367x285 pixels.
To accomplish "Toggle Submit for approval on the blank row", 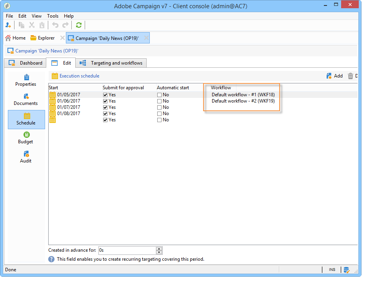I will click(105, 120).
